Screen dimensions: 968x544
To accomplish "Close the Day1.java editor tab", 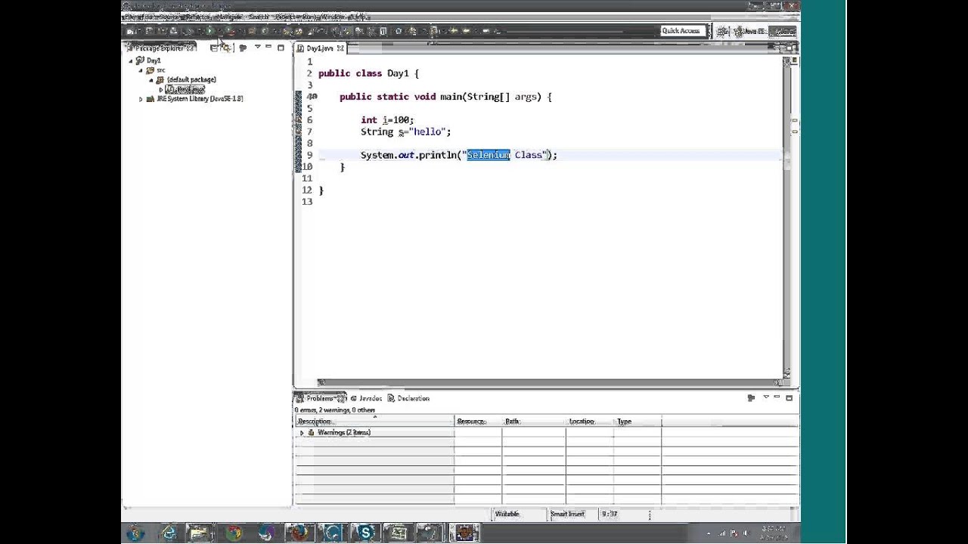I will (x=341, y=48).
